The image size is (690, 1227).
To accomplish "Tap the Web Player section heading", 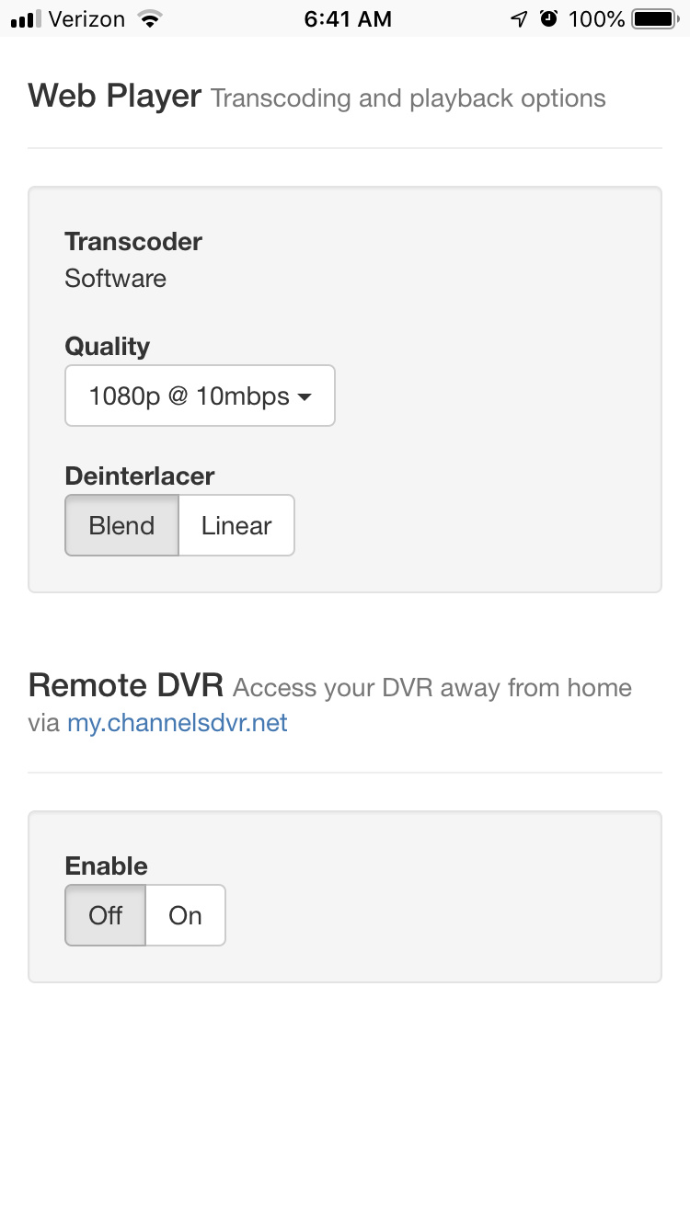I will 115,96.
